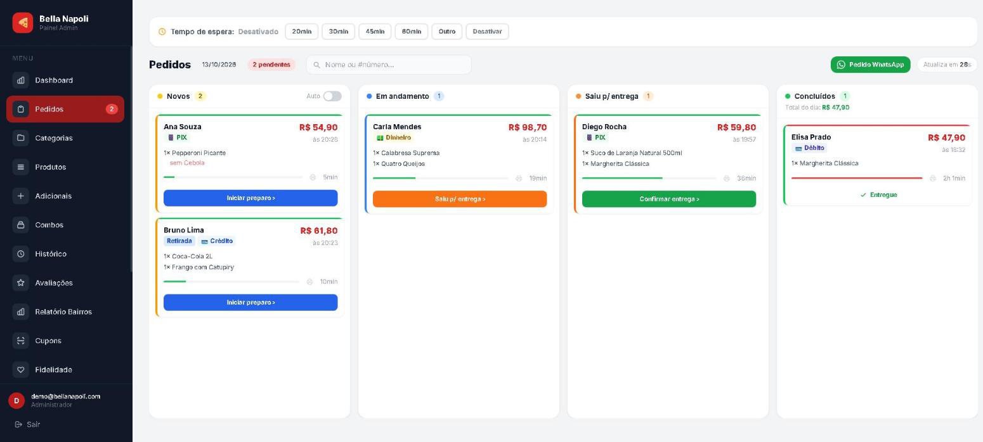Click the magnifier icon in search box
983x442 pixels.
[316, 65]
